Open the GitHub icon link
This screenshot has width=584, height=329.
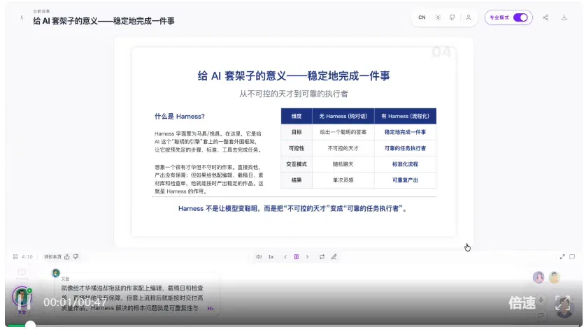[452, 17]
